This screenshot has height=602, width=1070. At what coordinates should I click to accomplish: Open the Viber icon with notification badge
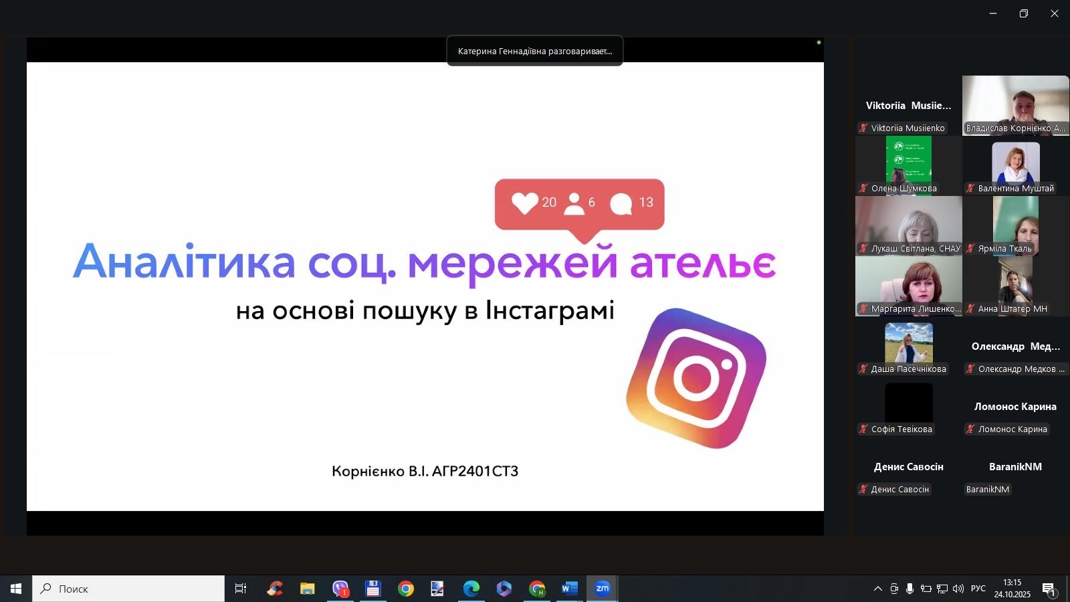340,589
